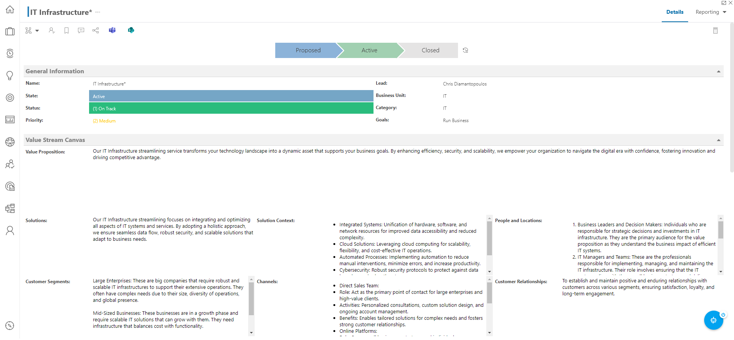The height and width of the screenshot is (340, 734).
Task: Click the share toolbar icon
Action: [96, 31]
